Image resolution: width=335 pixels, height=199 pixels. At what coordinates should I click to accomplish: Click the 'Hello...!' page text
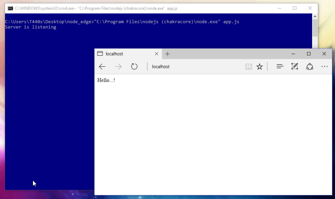pos(106,81)
